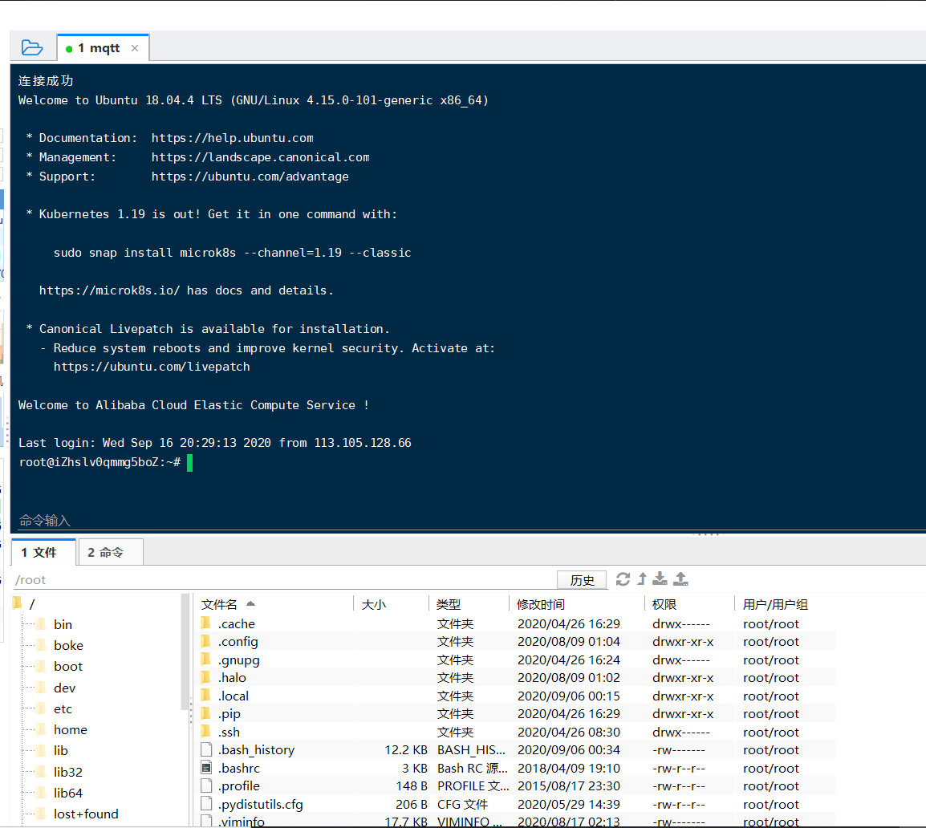This screenshot has width=926, height=828.
Task: Click the sort arrow beside 文件名
Action: point(250,603)
